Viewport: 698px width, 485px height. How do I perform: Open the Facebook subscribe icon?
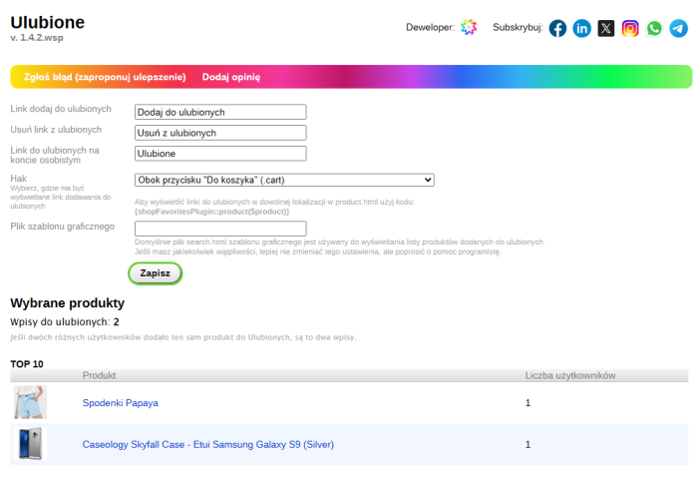(x=558, y=28)
